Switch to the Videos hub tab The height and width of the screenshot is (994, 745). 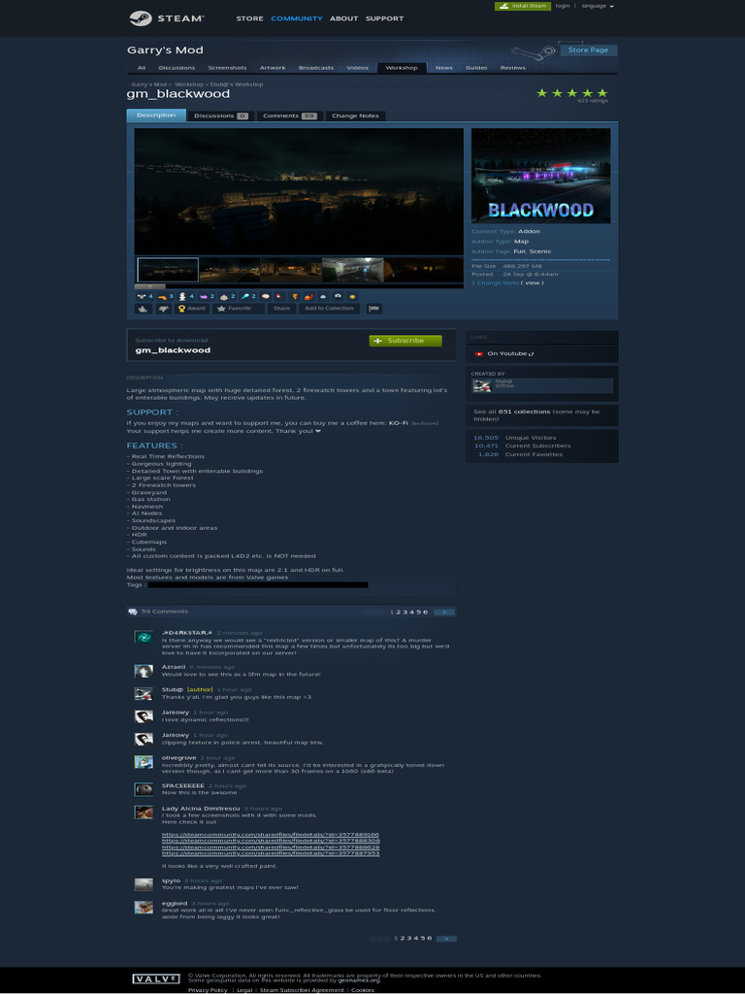[357, 68]
